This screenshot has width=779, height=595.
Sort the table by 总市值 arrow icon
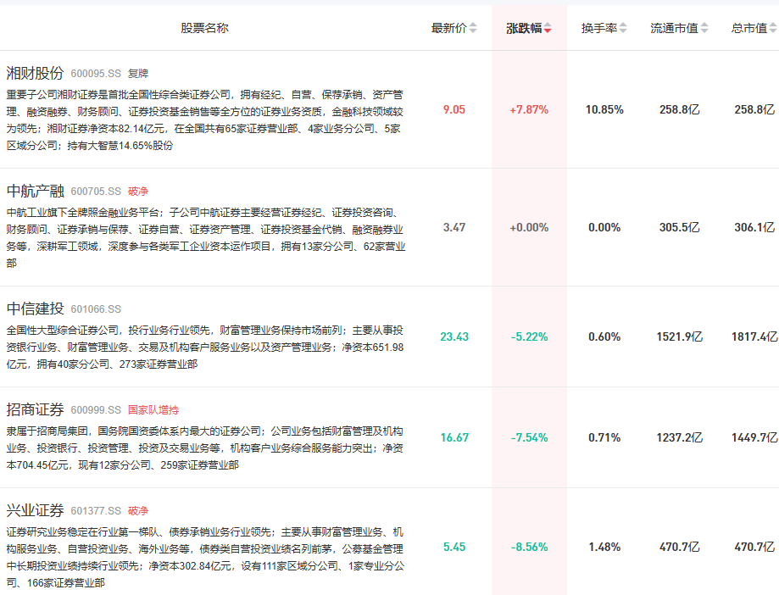772,28
